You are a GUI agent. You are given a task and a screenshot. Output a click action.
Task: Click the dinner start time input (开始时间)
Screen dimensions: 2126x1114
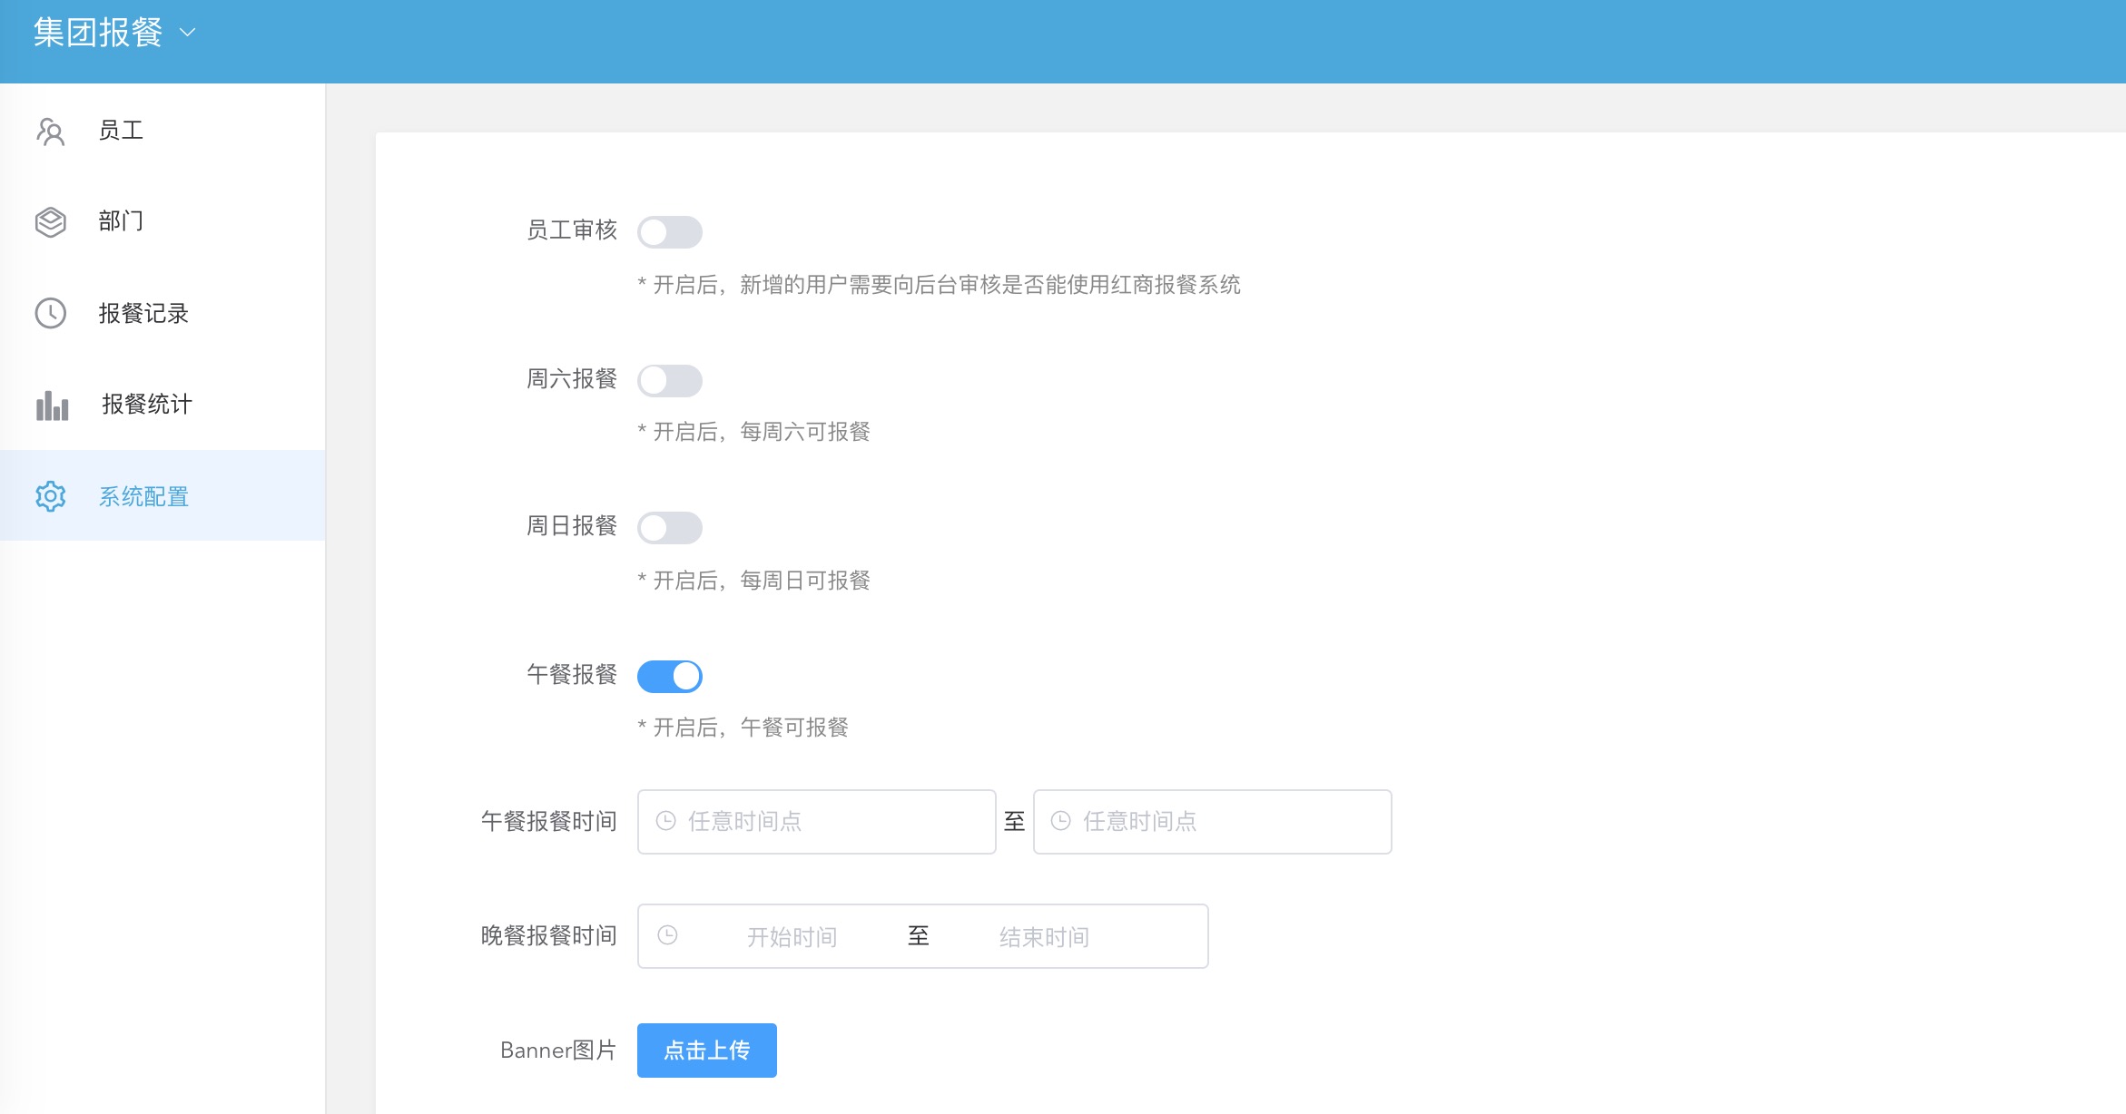click(792, 935)
